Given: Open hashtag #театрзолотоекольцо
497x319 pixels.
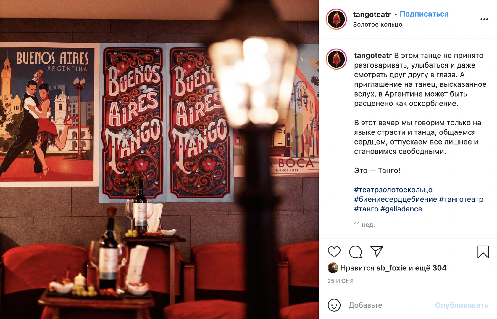Looking at the screenshot, I should click(393, 190).
